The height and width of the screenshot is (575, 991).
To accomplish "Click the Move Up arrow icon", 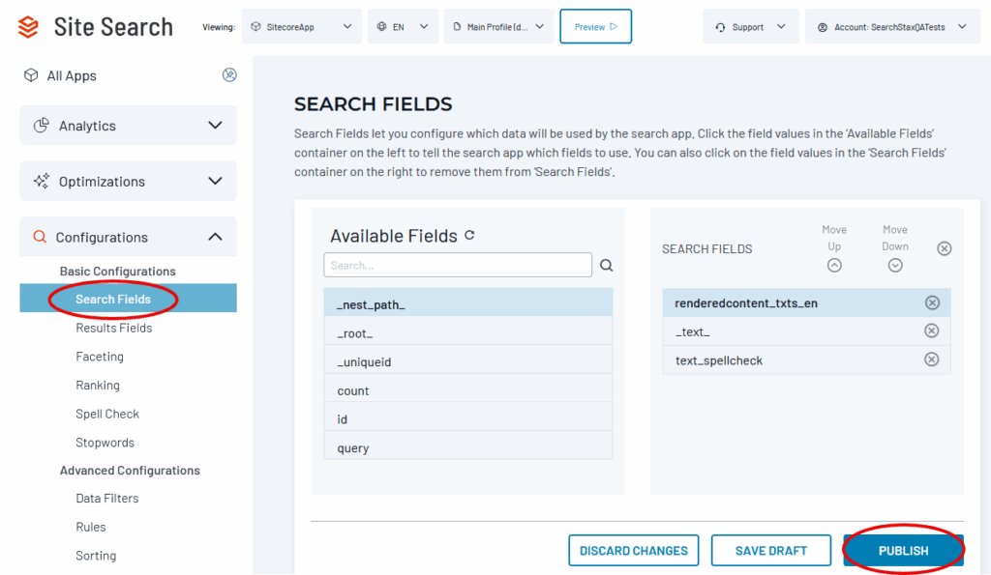I will coord(834,266).
